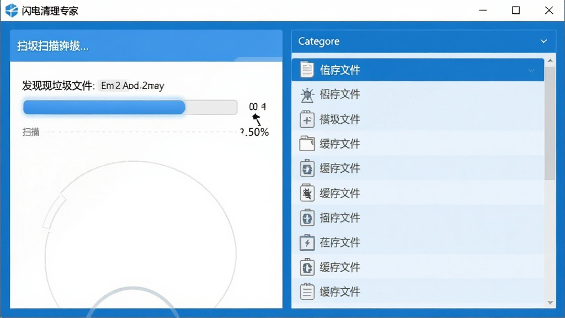This screenshot has width=565, height=318.
Task: Click the lined clipboard icon in last row
Action: pyautogui.click(x=307, y=291)
